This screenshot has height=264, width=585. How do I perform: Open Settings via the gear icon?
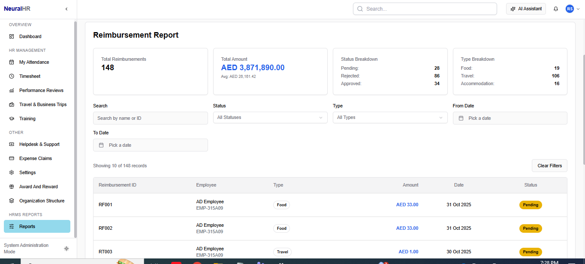click(12, 172)
